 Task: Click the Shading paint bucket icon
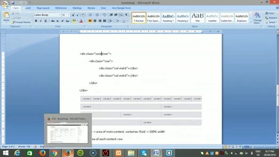click(117, 21)
